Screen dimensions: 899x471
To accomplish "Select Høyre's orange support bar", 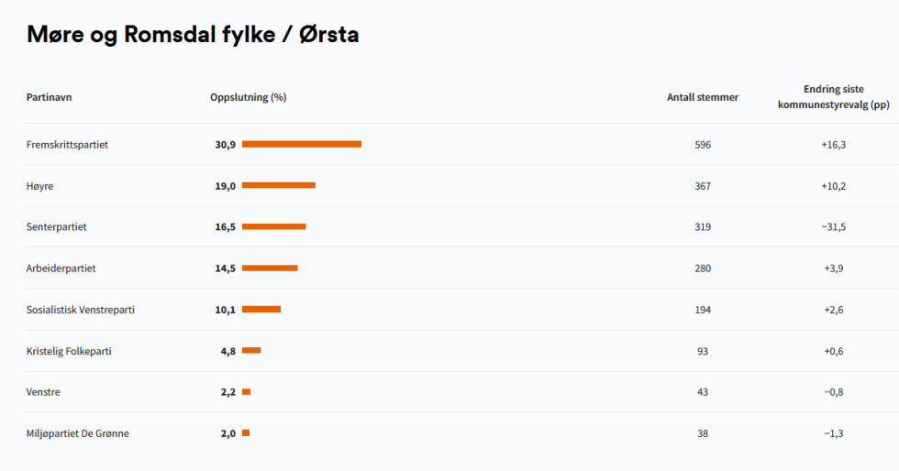I will coord(279,185).
